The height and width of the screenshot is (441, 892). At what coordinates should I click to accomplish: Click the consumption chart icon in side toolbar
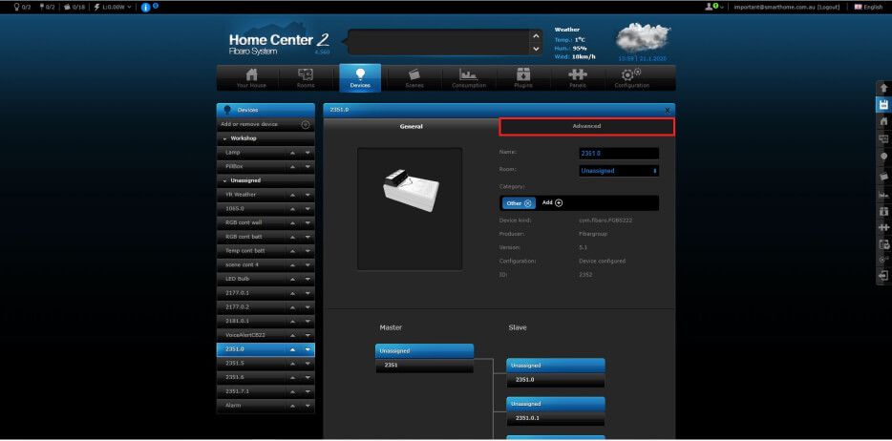click(x=883, y=195)
